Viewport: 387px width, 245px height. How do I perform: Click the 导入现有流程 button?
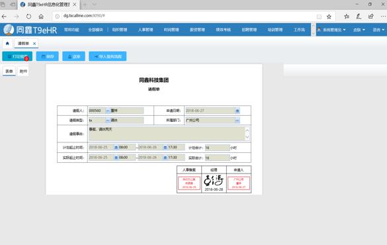pyautogui.click(x=108, y=56)
